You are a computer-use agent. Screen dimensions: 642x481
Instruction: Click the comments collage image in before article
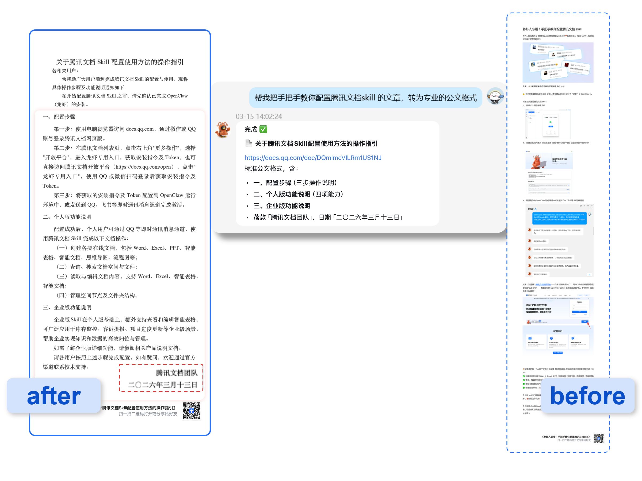pyautogui.click(x=558, y=62)
